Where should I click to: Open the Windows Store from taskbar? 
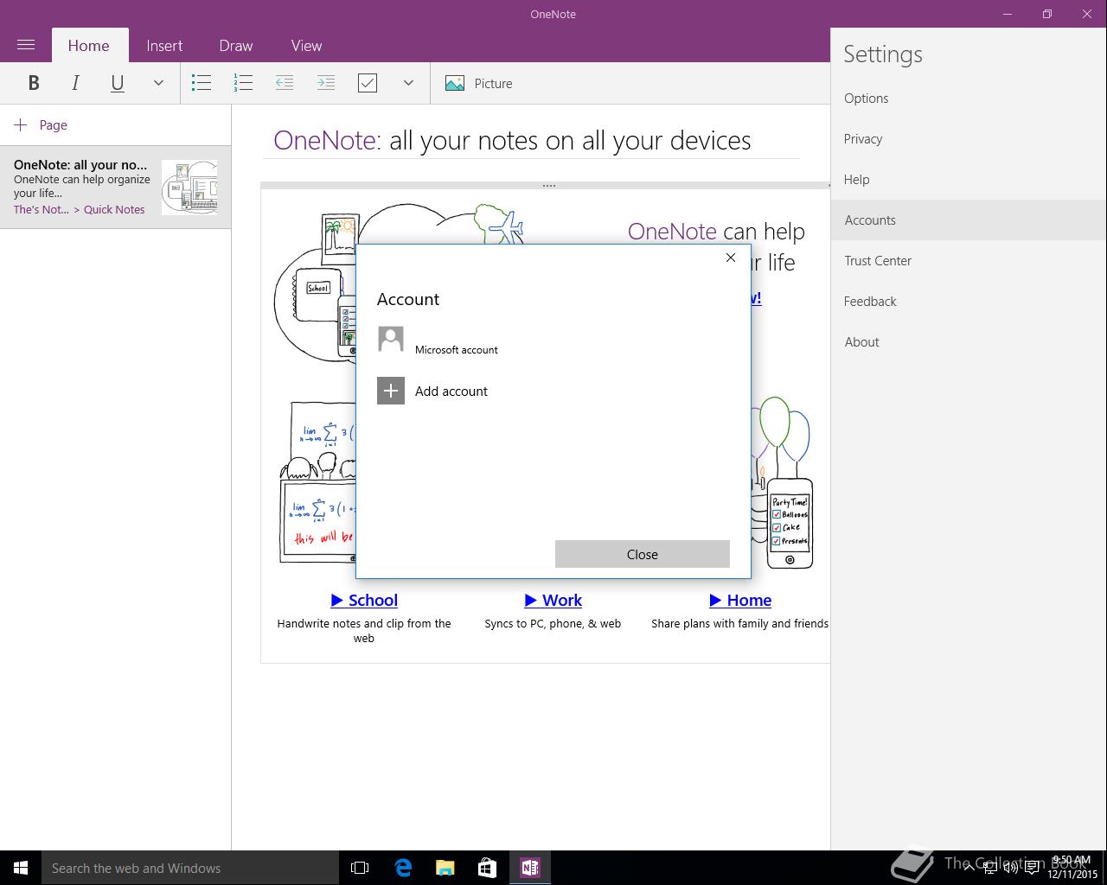[x=488, y=868]
